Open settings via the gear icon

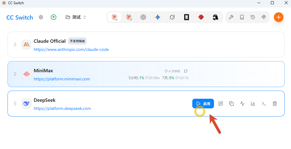coord(41,17)
